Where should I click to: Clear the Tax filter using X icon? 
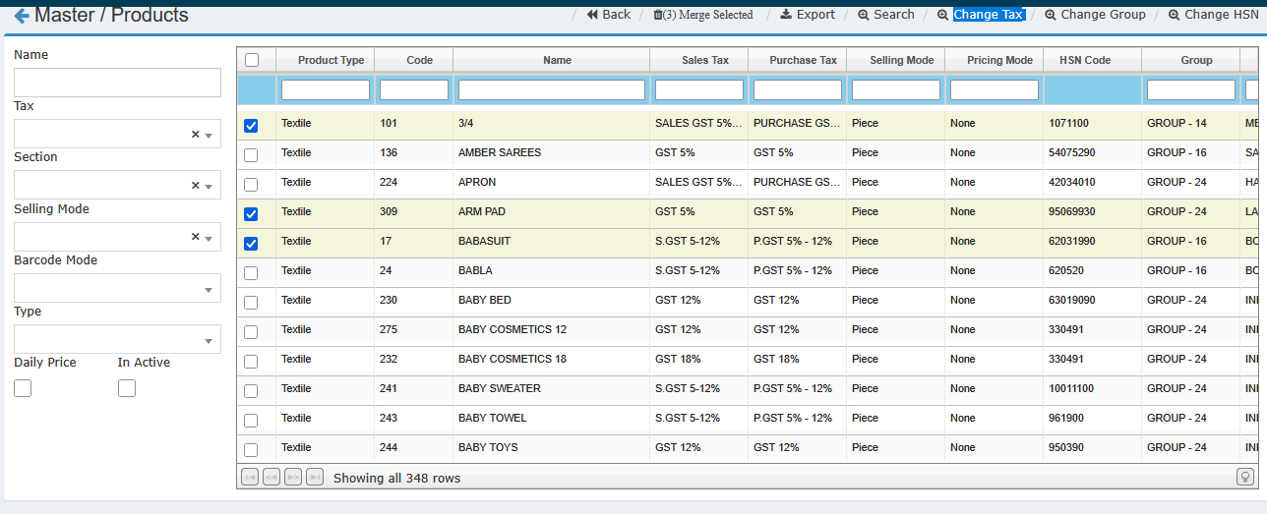click(195, 135)
